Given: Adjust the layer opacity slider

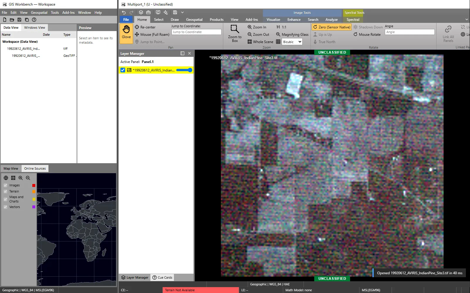Looking at the screenshot, I should [184, 70].
